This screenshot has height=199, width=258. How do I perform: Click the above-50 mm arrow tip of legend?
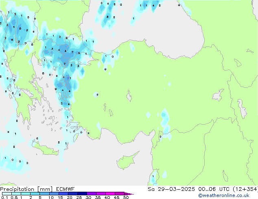[129, 194]
